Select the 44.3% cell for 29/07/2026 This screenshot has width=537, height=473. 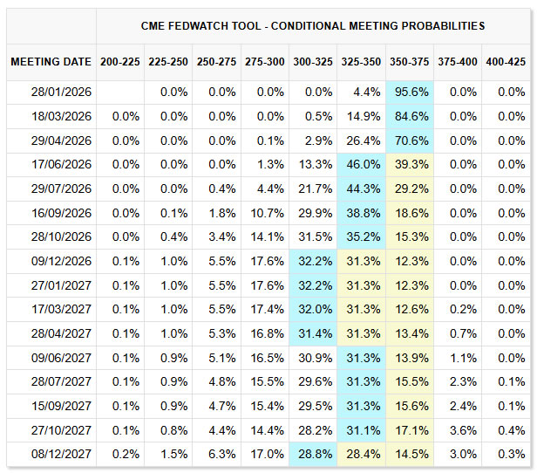pos(361,189)
